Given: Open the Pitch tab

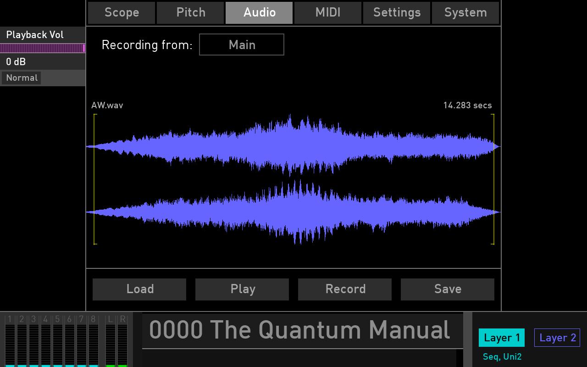Looking at the screenshot, I should point(190,12).
